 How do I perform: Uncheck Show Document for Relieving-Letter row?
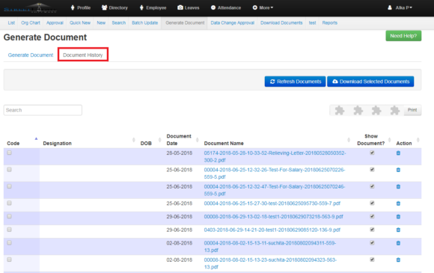[372, 153]
